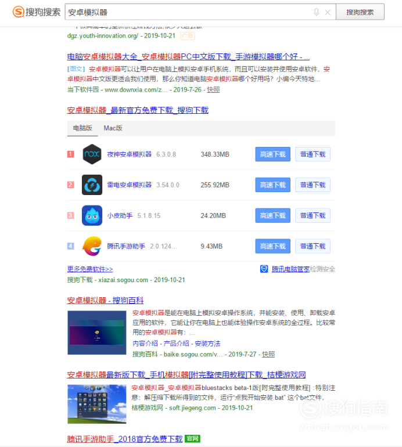Open the 内容介绍 sublink
402x447 pixels.
tap(145, 344)
